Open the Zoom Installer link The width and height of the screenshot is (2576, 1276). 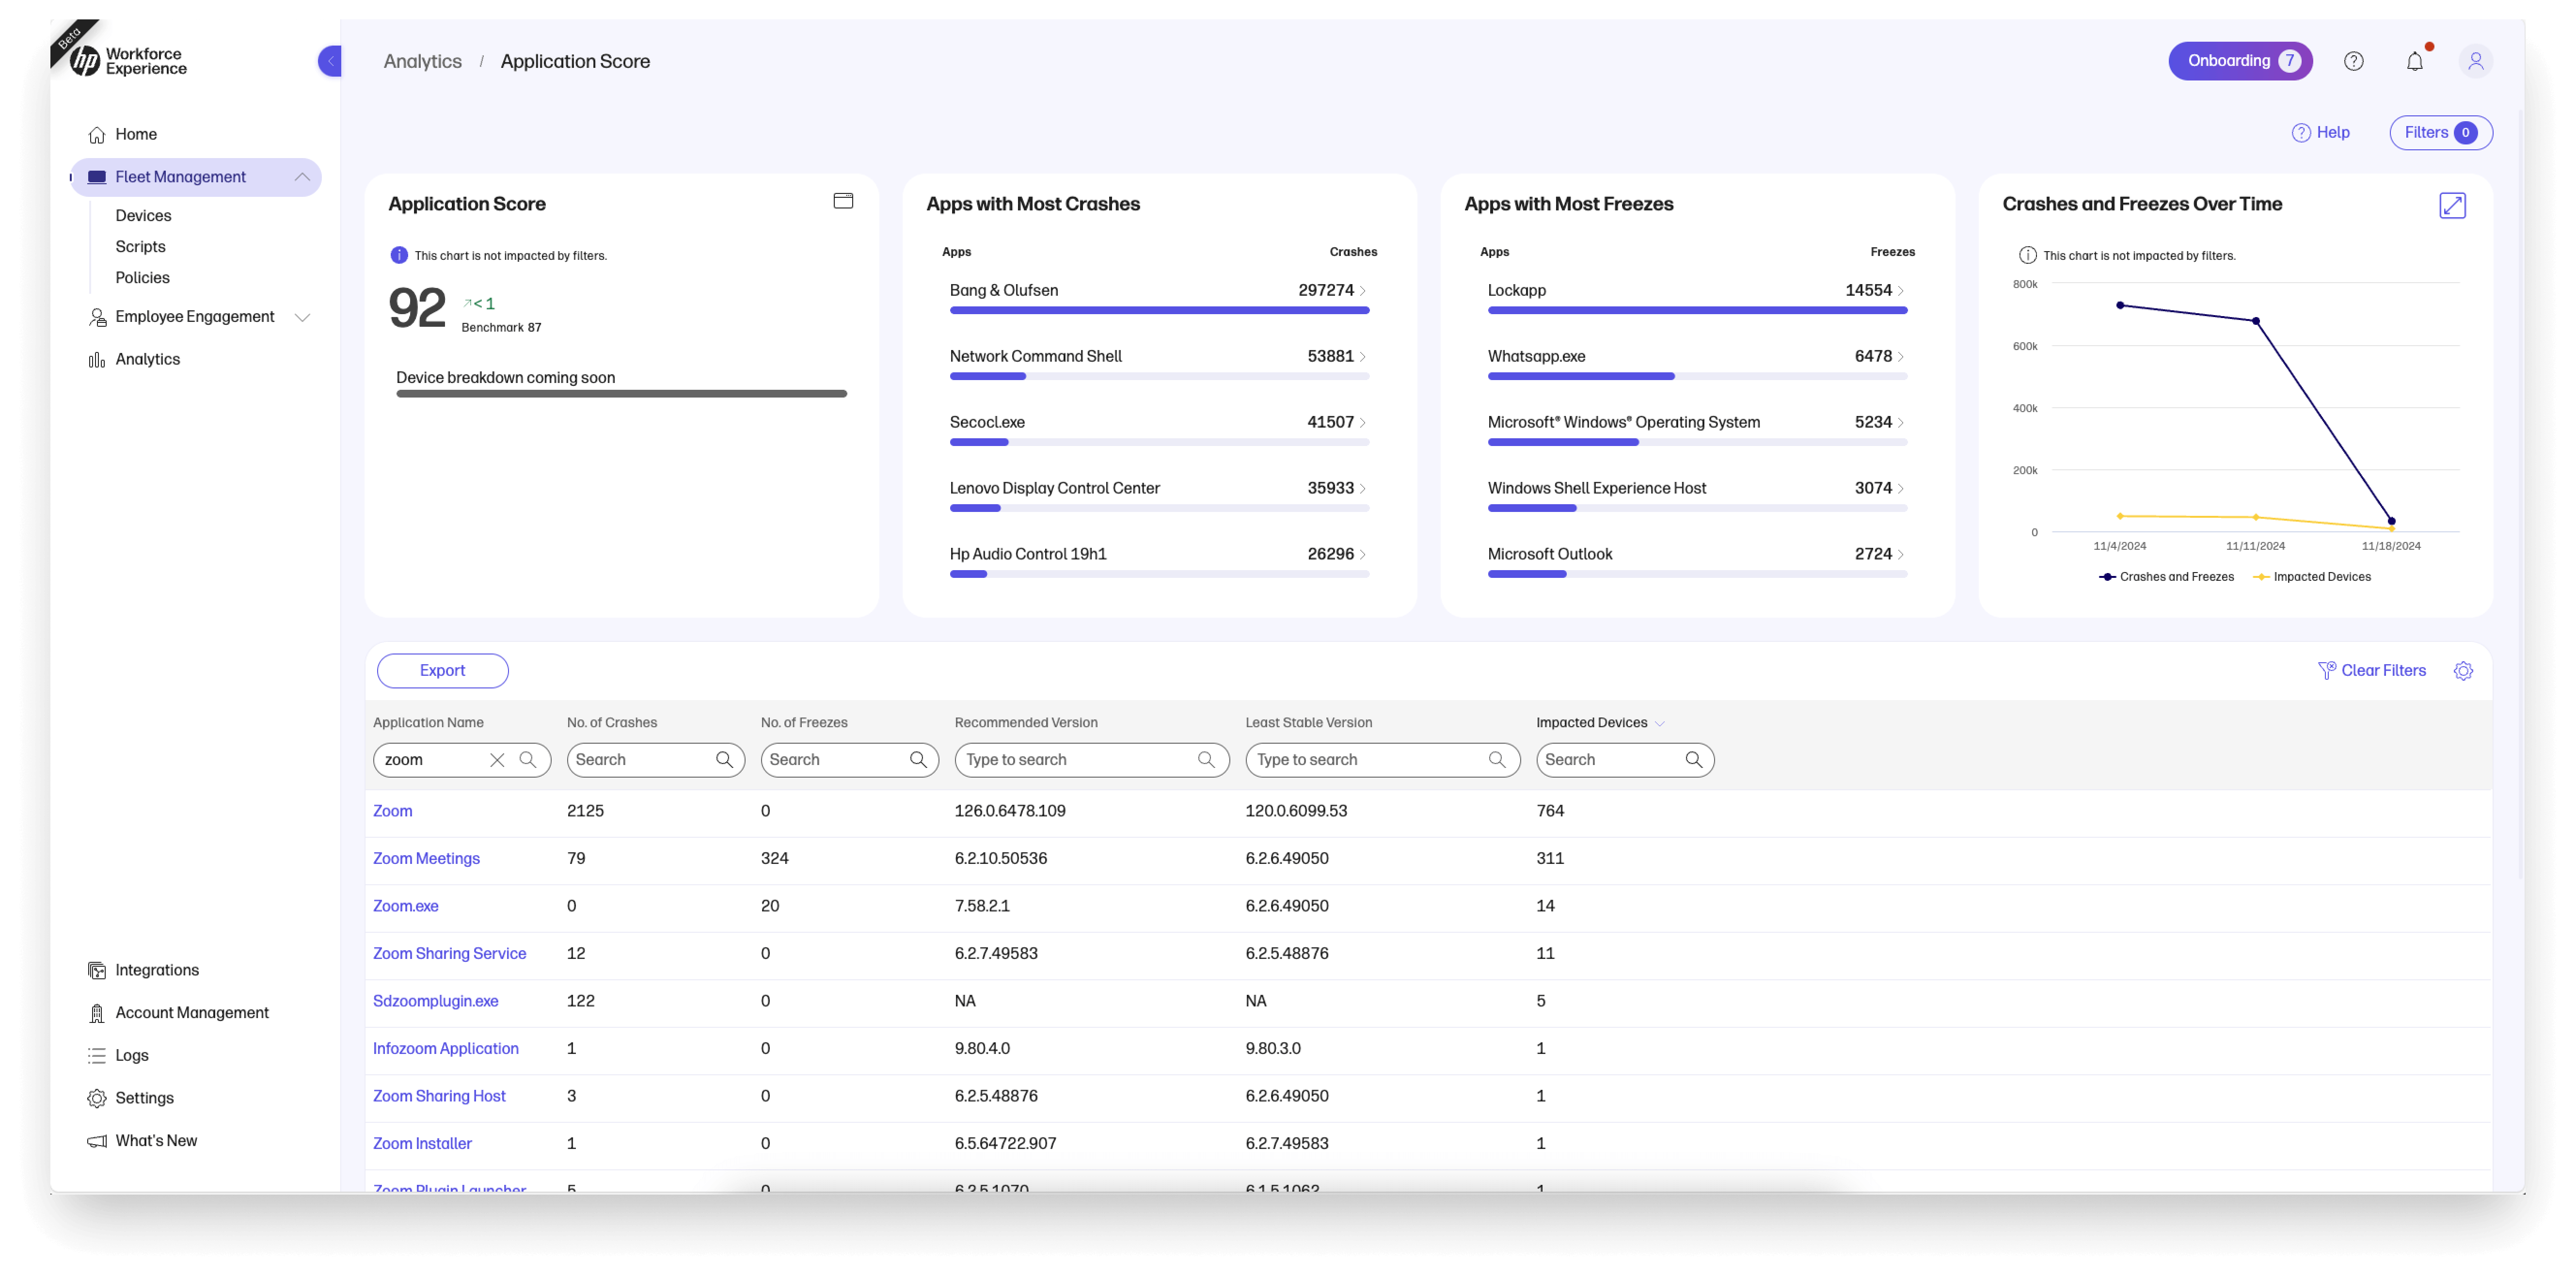tap(422, 1144)
